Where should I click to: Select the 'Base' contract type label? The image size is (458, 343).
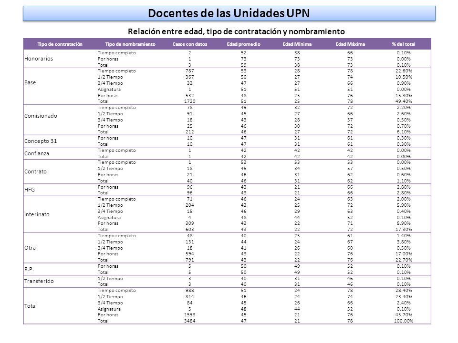click(x=30, y=82)
